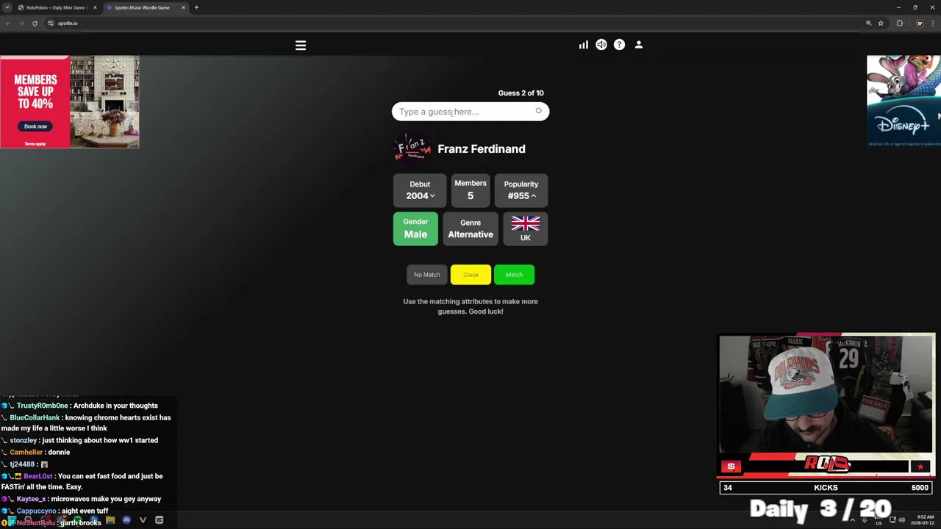
Task: Open File Explorer folder in taskbar
Action: [x=110, y=520]
